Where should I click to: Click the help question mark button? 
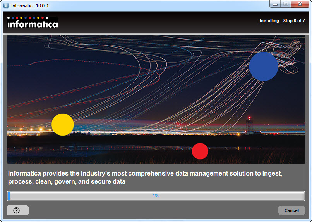pos(18,210)
